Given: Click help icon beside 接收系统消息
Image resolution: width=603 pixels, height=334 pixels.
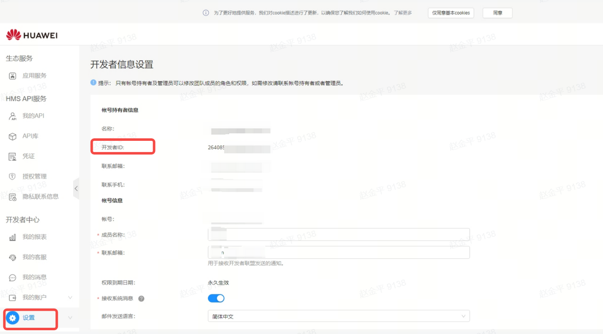Looking at the screenshot, I should (x=141, y=299).
